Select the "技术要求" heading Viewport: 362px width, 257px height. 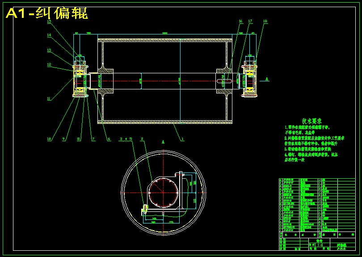312,121
